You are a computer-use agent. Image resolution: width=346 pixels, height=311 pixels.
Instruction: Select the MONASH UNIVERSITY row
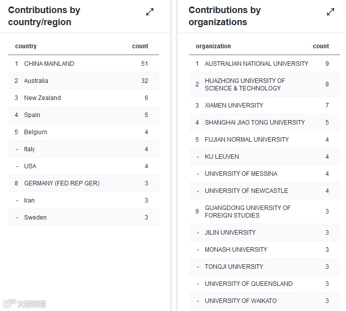point(236,250)
